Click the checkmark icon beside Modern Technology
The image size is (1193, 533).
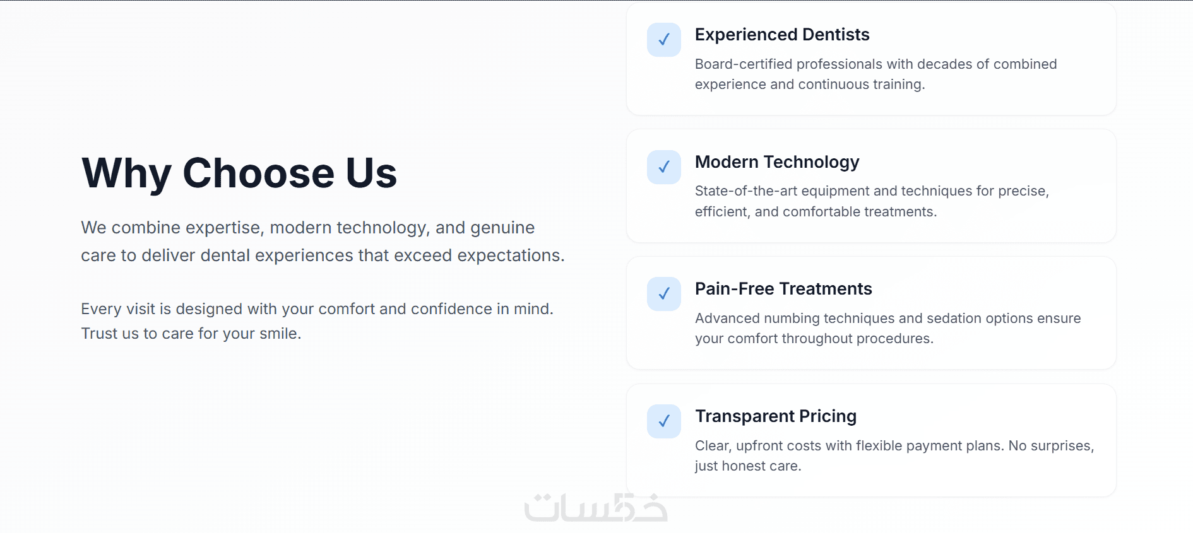click(664, 167)
